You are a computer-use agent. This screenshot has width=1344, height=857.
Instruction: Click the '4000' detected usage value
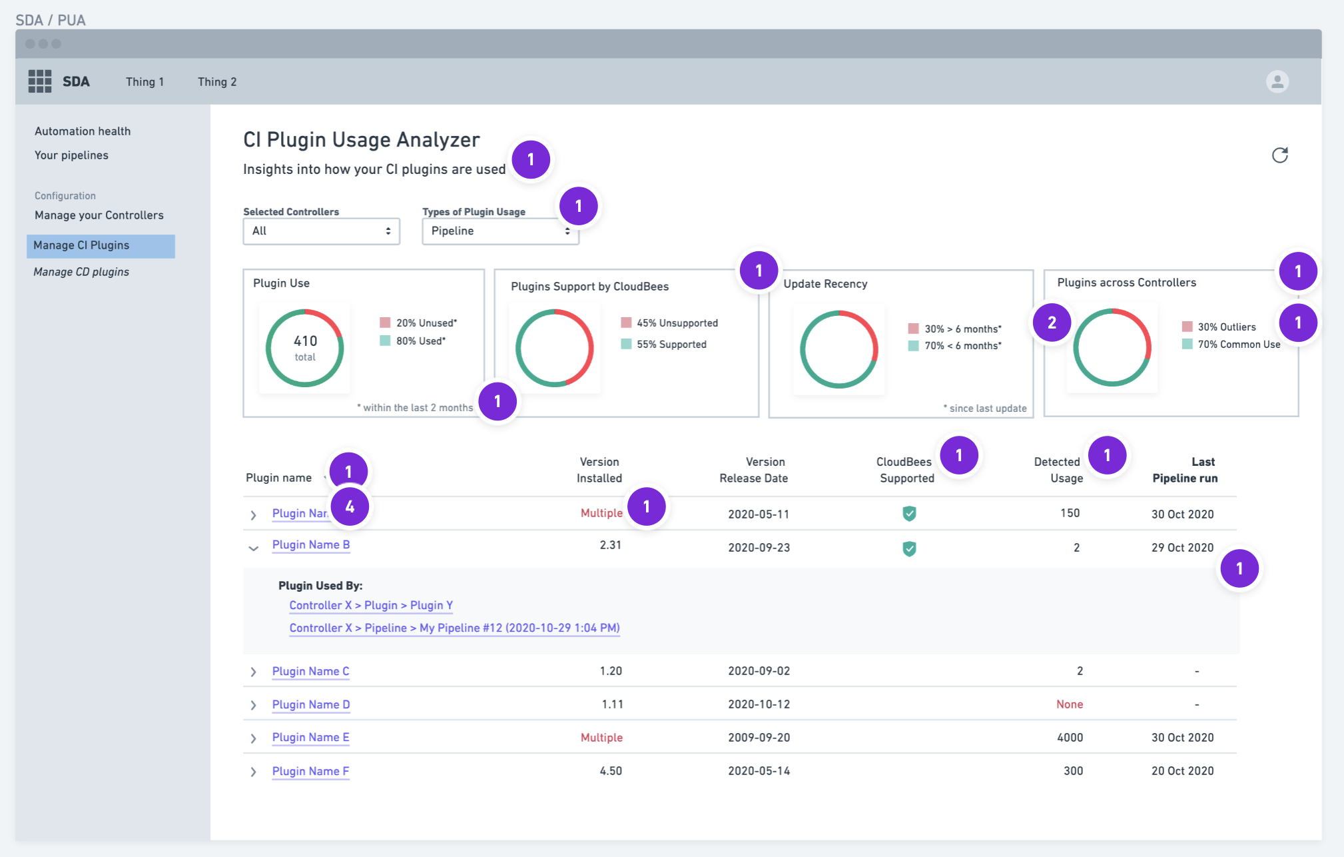point(1070,738)
